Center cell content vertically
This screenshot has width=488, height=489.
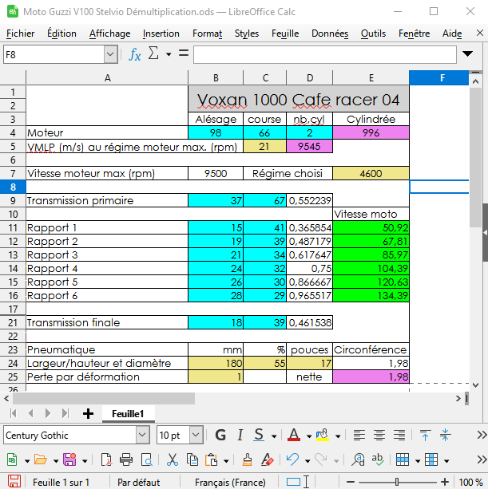pos(445,435)
